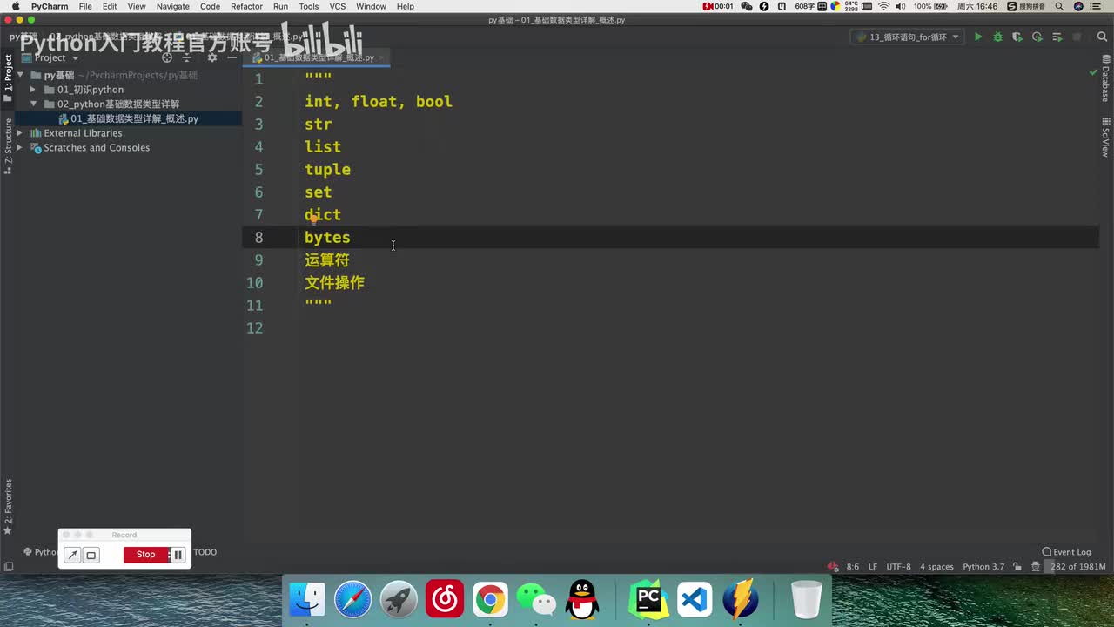Image resolution: width=1114 pixels, height=627 pixels.
Task: Click the arrow tool in the Record widget
Action: (x=73, y=555)
